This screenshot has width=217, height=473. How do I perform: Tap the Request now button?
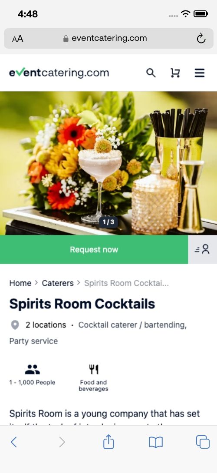pos(94,249)
